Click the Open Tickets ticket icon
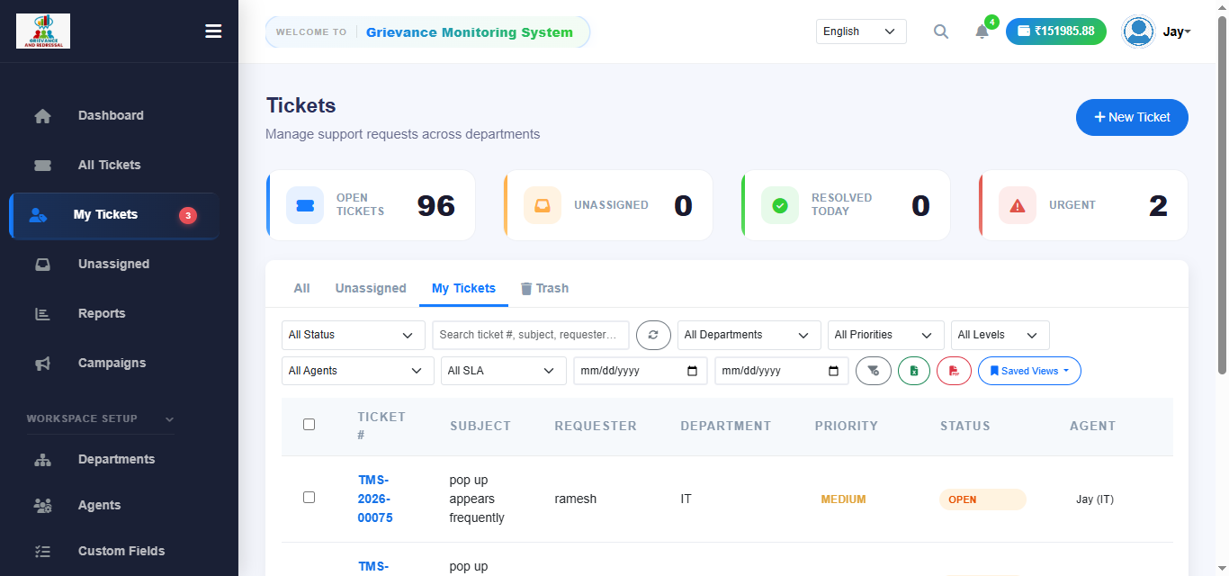 coord(305,205)
